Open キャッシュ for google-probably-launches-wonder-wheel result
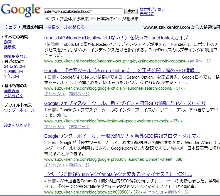The height and width of the screenshot is (196, 220). click(x=55, y=165)
